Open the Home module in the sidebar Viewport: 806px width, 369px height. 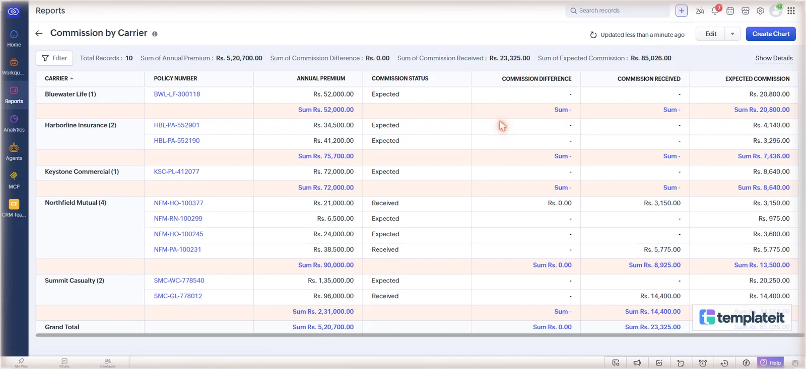[14, 38]
